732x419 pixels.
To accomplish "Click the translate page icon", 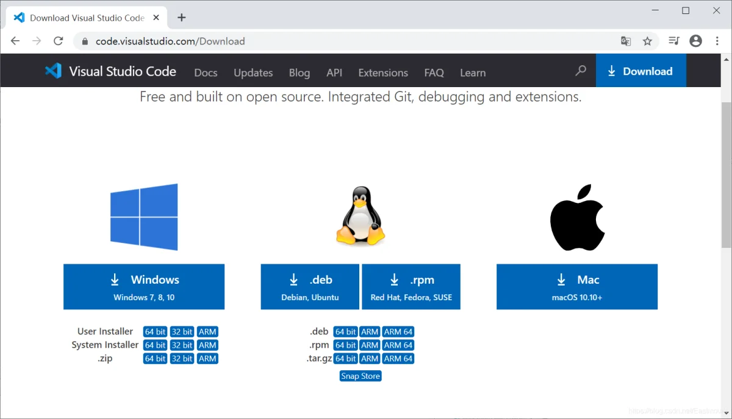I will click(x=626, y=41).
